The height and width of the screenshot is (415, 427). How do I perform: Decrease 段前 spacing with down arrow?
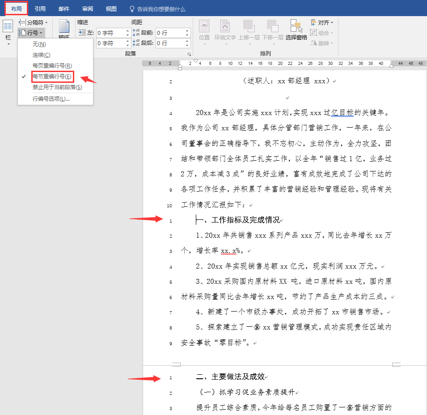point(187,35)
